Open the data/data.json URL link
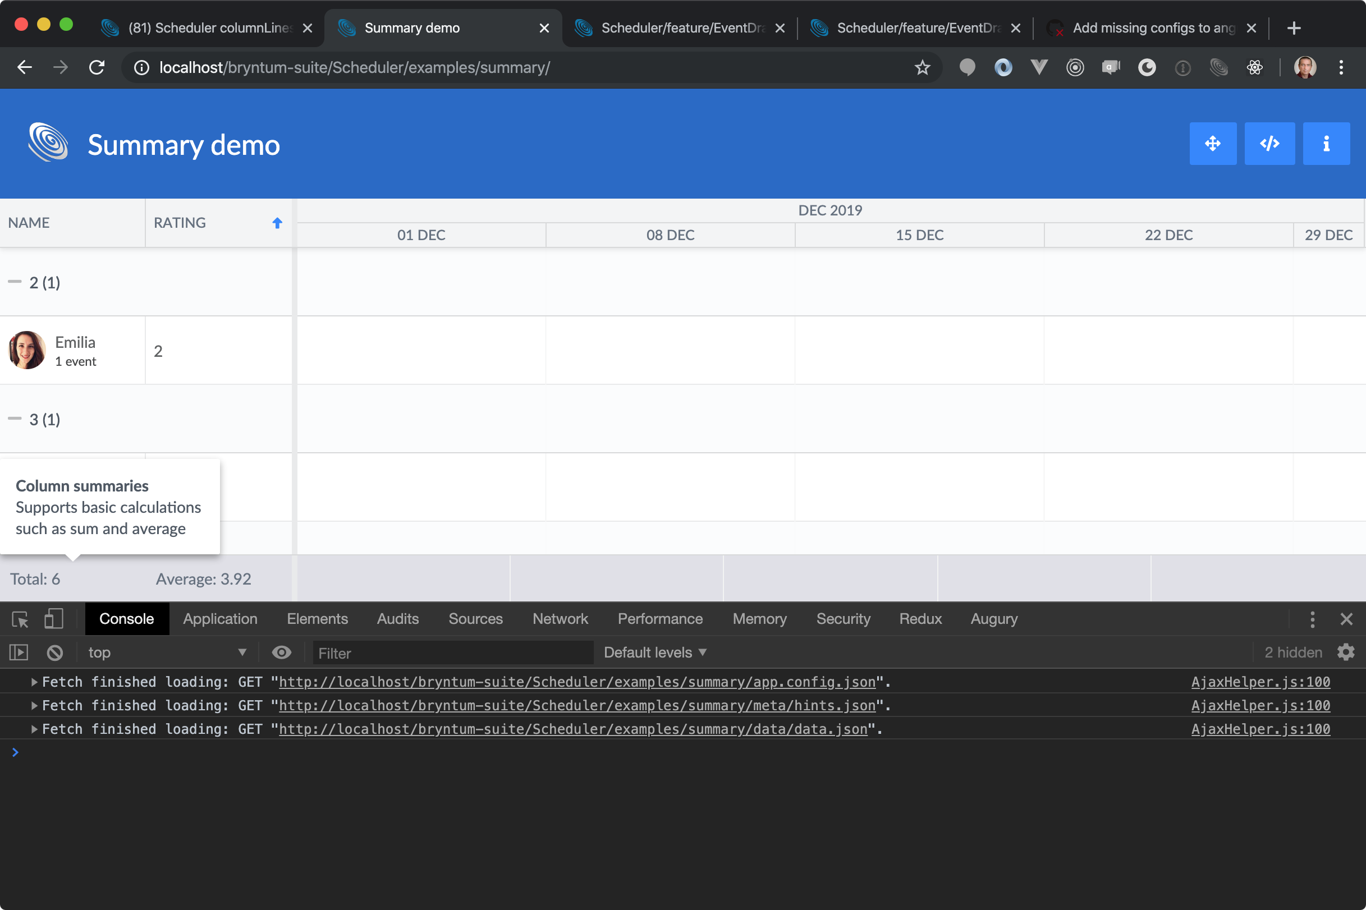This screenshot has width=1366, height=910. click(x=573, y=729)
